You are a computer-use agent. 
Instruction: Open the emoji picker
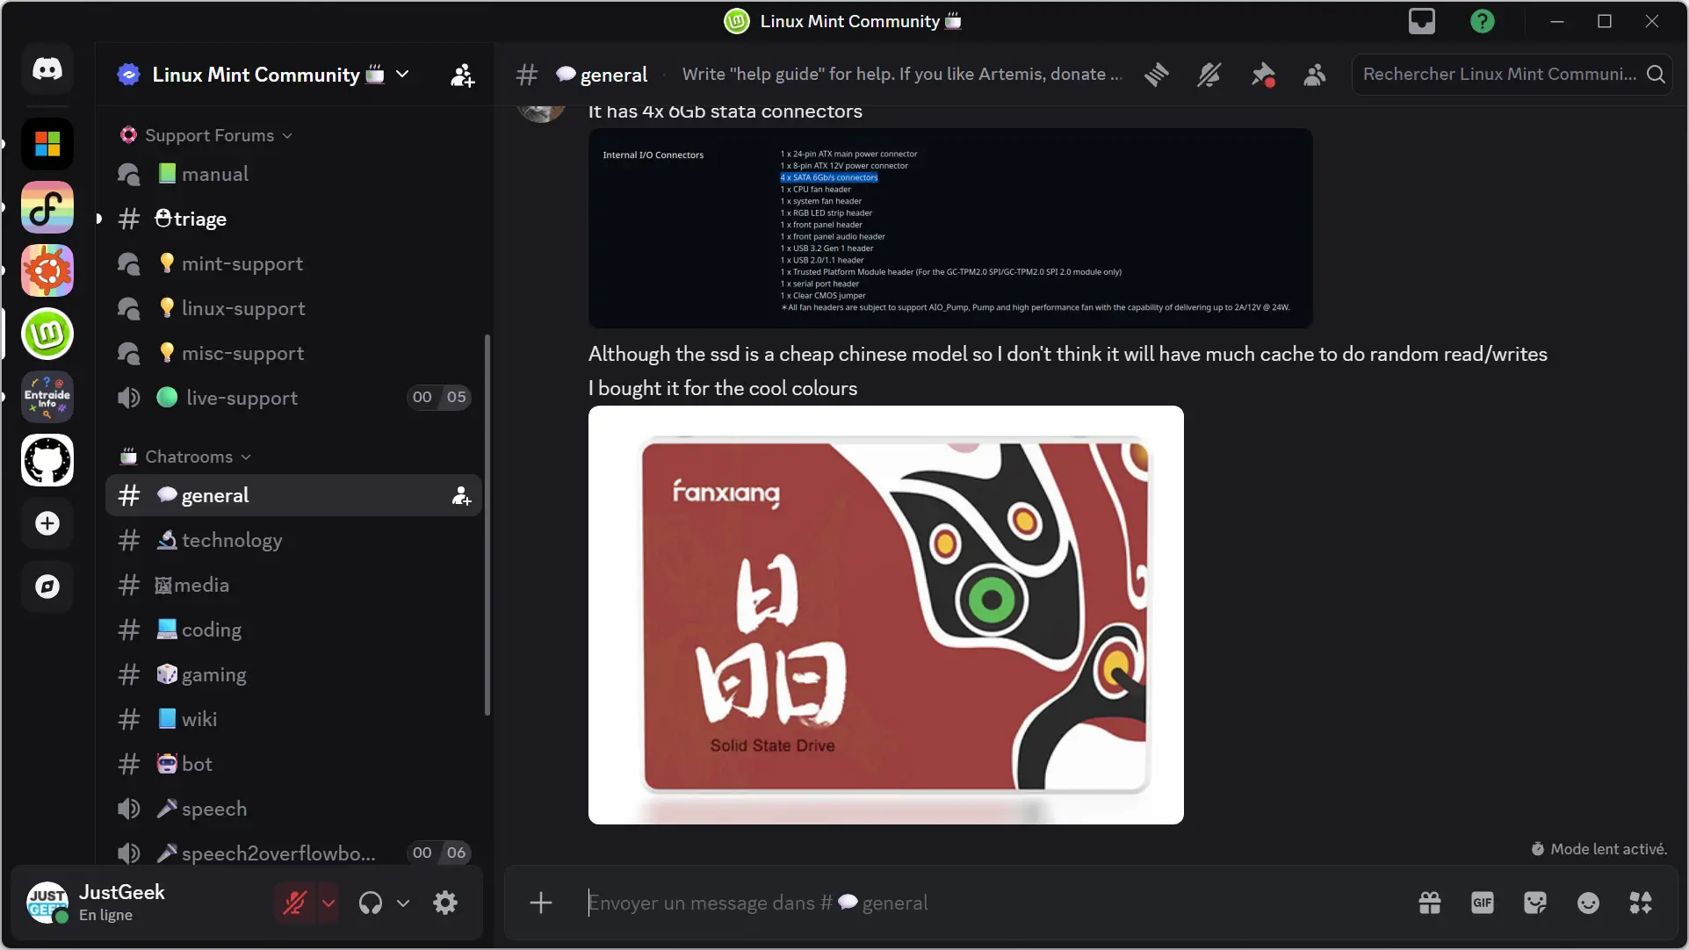coord(1587,903)
